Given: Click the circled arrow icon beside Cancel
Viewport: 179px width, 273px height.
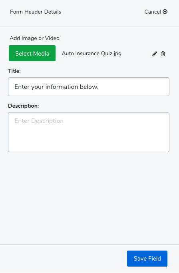Looking at the screenshot, I should (165, 12).
